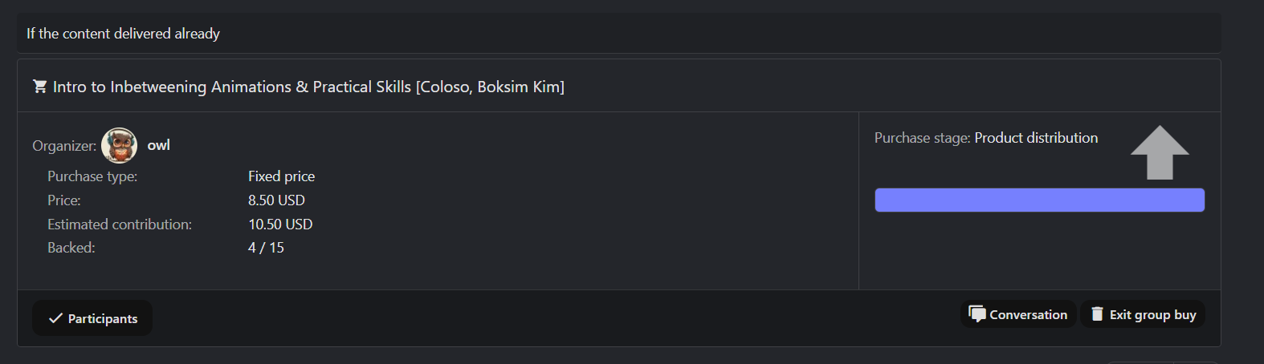Click the 8.50 USD price value
Viewport: 1264px width, 364px height.
276,200
